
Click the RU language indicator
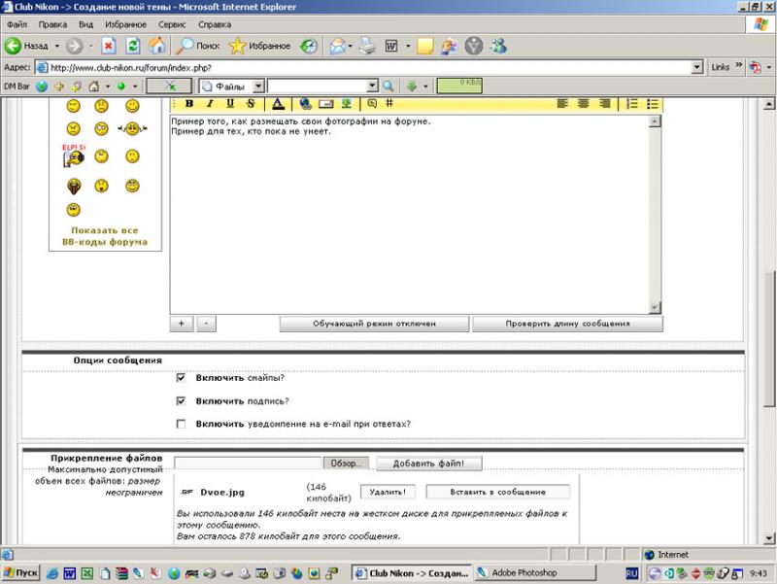coord(631,573)
